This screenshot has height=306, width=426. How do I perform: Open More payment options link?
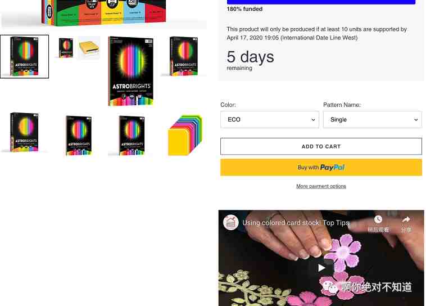321,186
